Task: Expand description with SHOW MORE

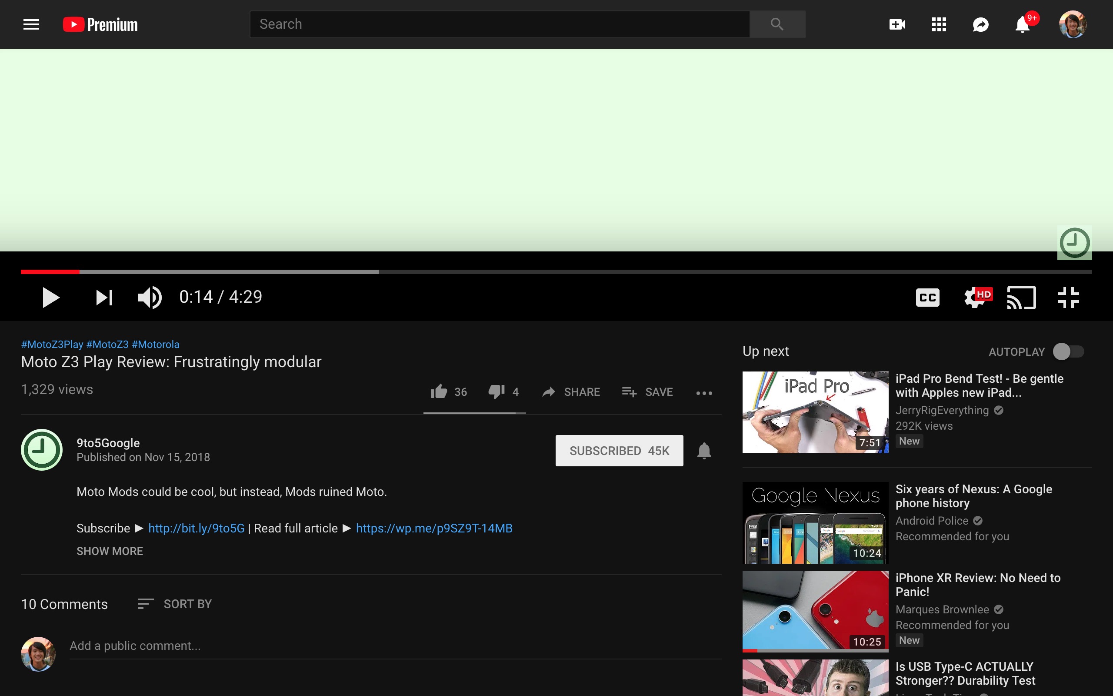Action: [x=110, y=551]
